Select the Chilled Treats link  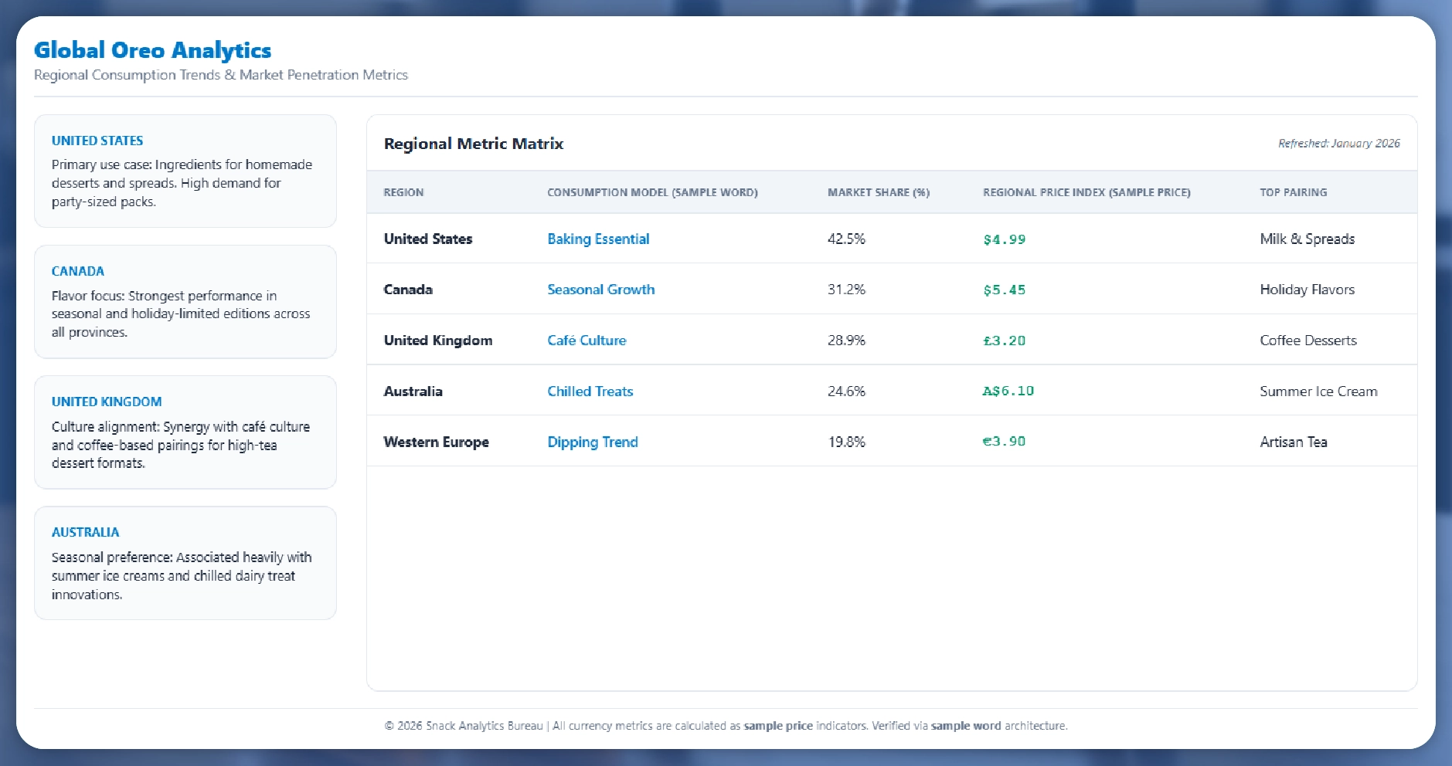590,391
